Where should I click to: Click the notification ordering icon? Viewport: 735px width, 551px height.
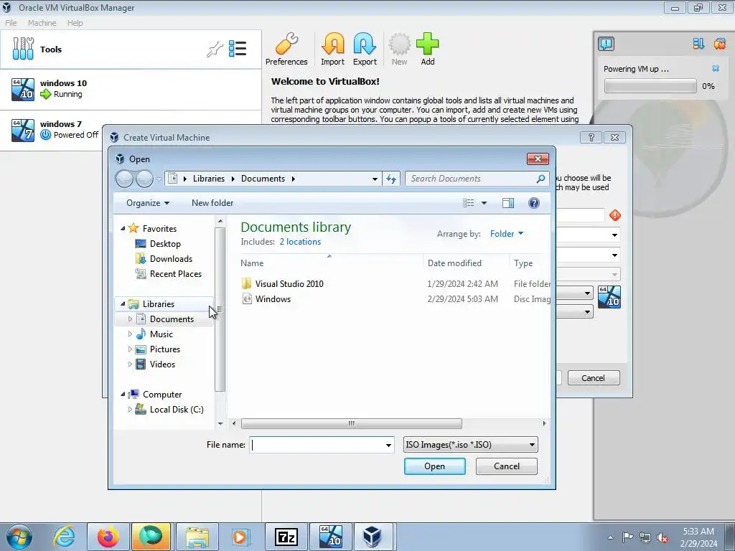tap(698, 44)
